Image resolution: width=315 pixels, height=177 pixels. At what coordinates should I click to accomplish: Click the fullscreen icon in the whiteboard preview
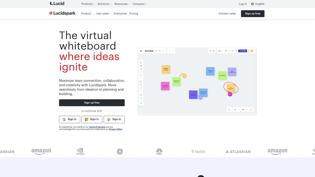[x=251, y=110]
